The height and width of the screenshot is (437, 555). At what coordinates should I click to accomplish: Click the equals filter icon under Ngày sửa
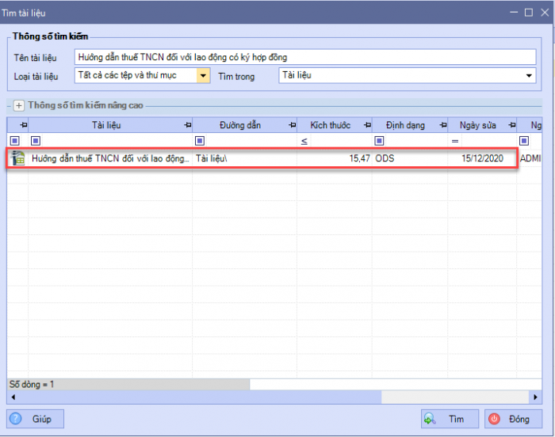coord(455,141)
